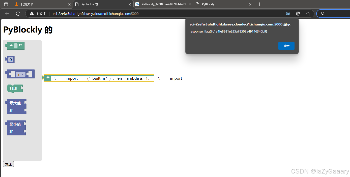Click the not-secure warning icon
This screenshot has width=350, height=177.
[32, 14]
